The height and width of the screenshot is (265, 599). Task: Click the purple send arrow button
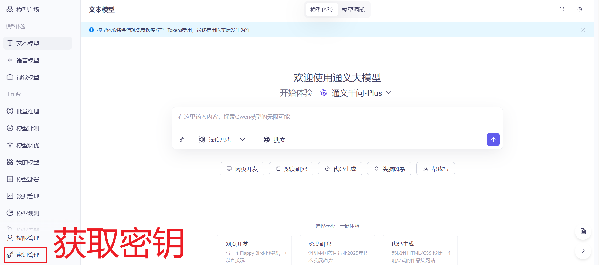pyautogui.click(x=493, y=140)
